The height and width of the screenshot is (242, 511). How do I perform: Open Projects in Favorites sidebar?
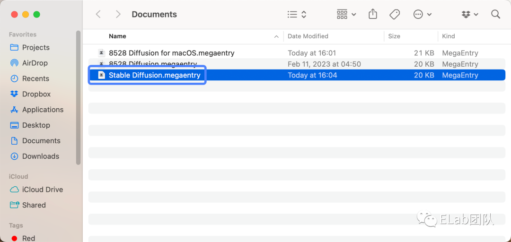pyautogui.click(x=35, y=48)
